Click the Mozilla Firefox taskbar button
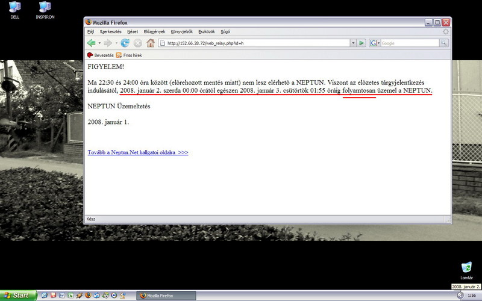Screen dimensions: 482x301 coord(166,296)
